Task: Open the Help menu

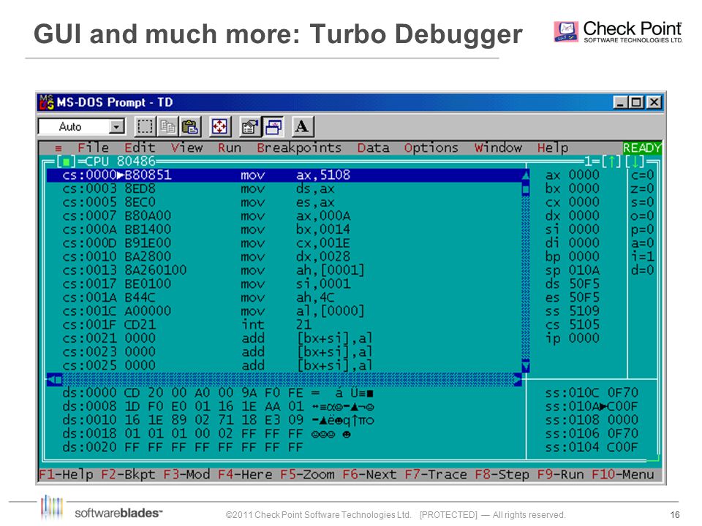Action: pos(553,148)
